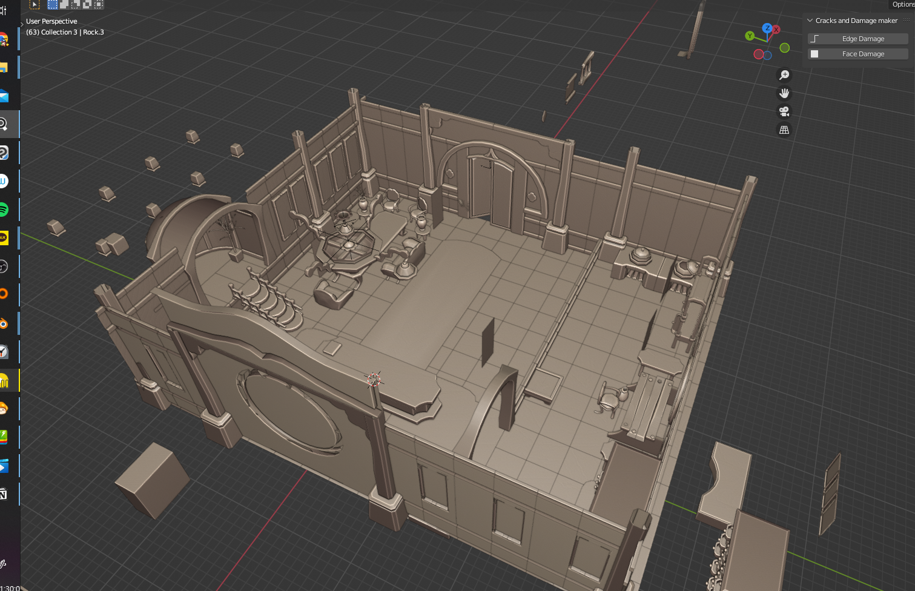This screenshot has width=915, height=591.
Task: Open the clock app icon in taskbar
Action: 4,351
